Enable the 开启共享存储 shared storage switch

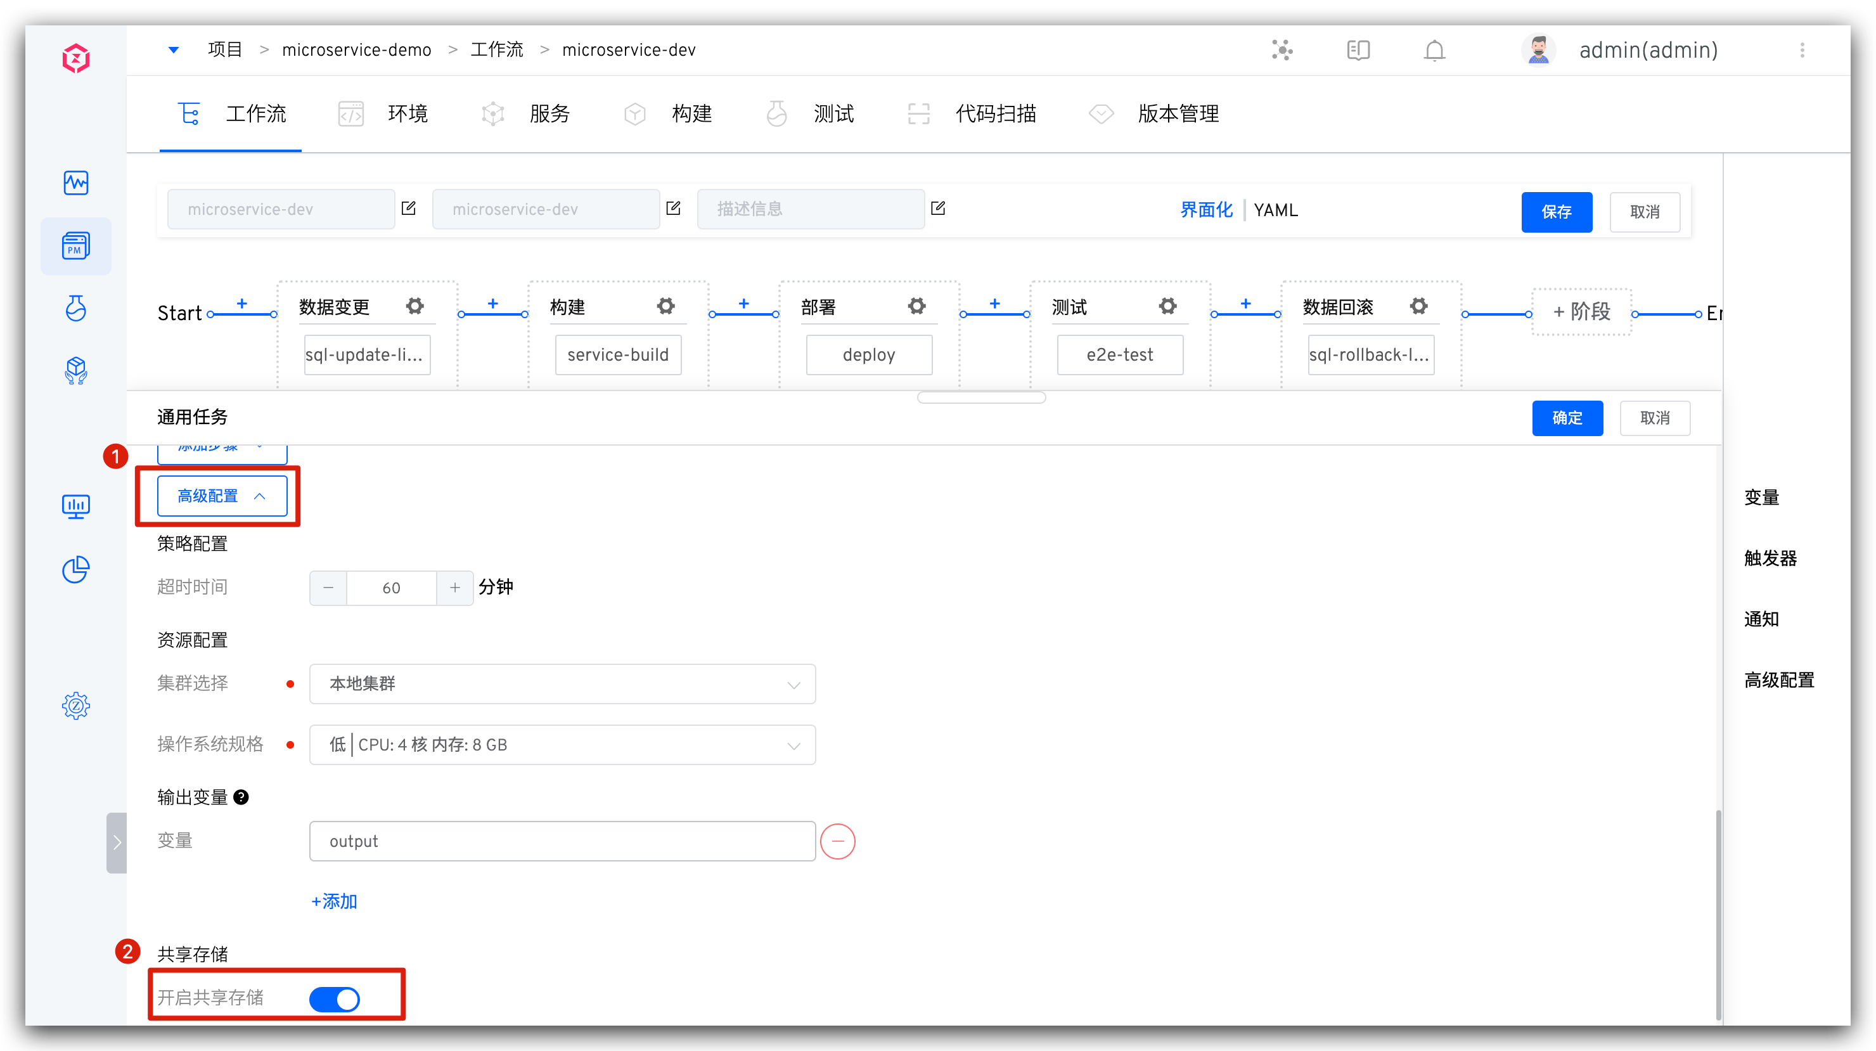(x=335, y=999)
